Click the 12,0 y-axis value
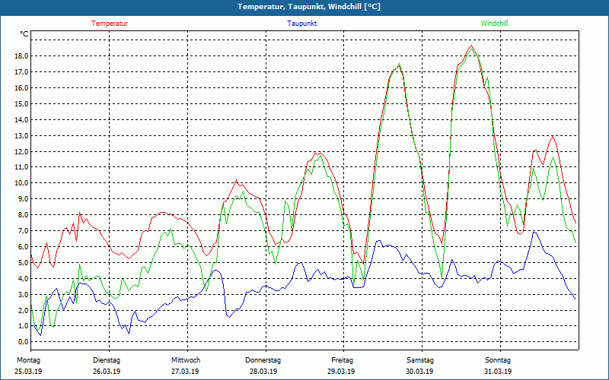 (x=21, y=151)
